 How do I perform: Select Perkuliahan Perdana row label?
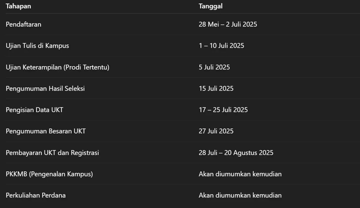[36, 195]
